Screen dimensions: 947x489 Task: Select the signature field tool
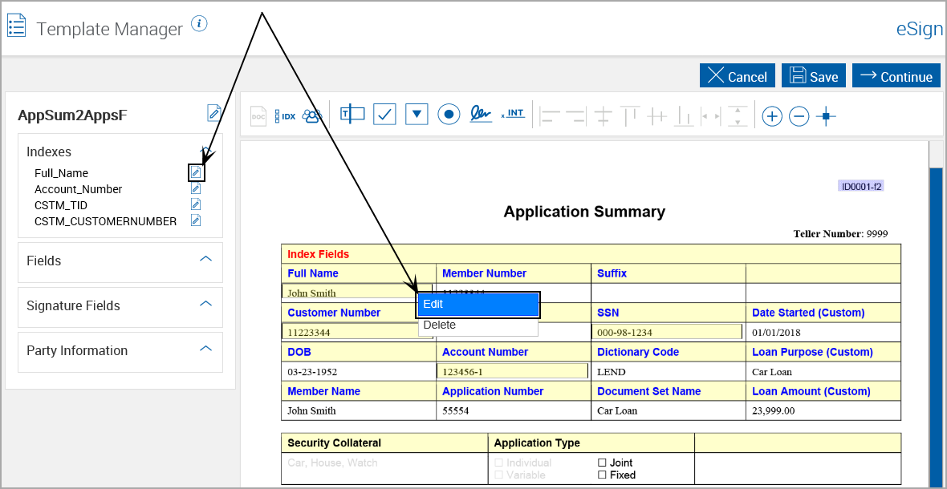(x=481, y=114)
